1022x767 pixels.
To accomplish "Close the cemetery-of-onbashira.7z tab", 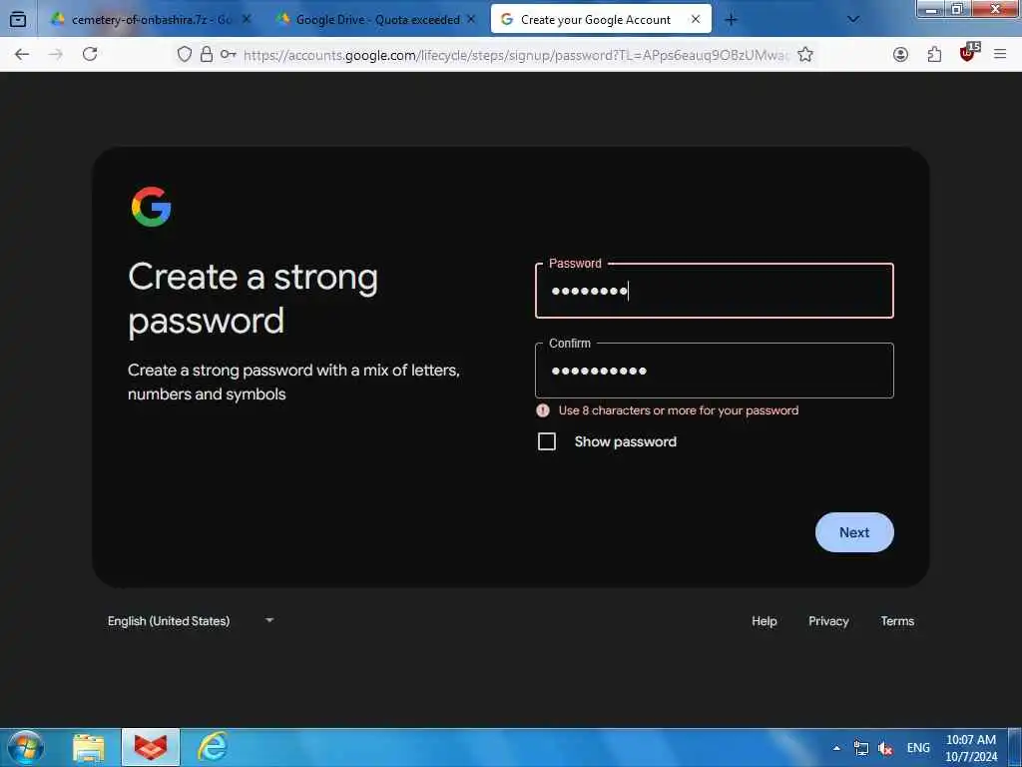I will coord(247,19).
